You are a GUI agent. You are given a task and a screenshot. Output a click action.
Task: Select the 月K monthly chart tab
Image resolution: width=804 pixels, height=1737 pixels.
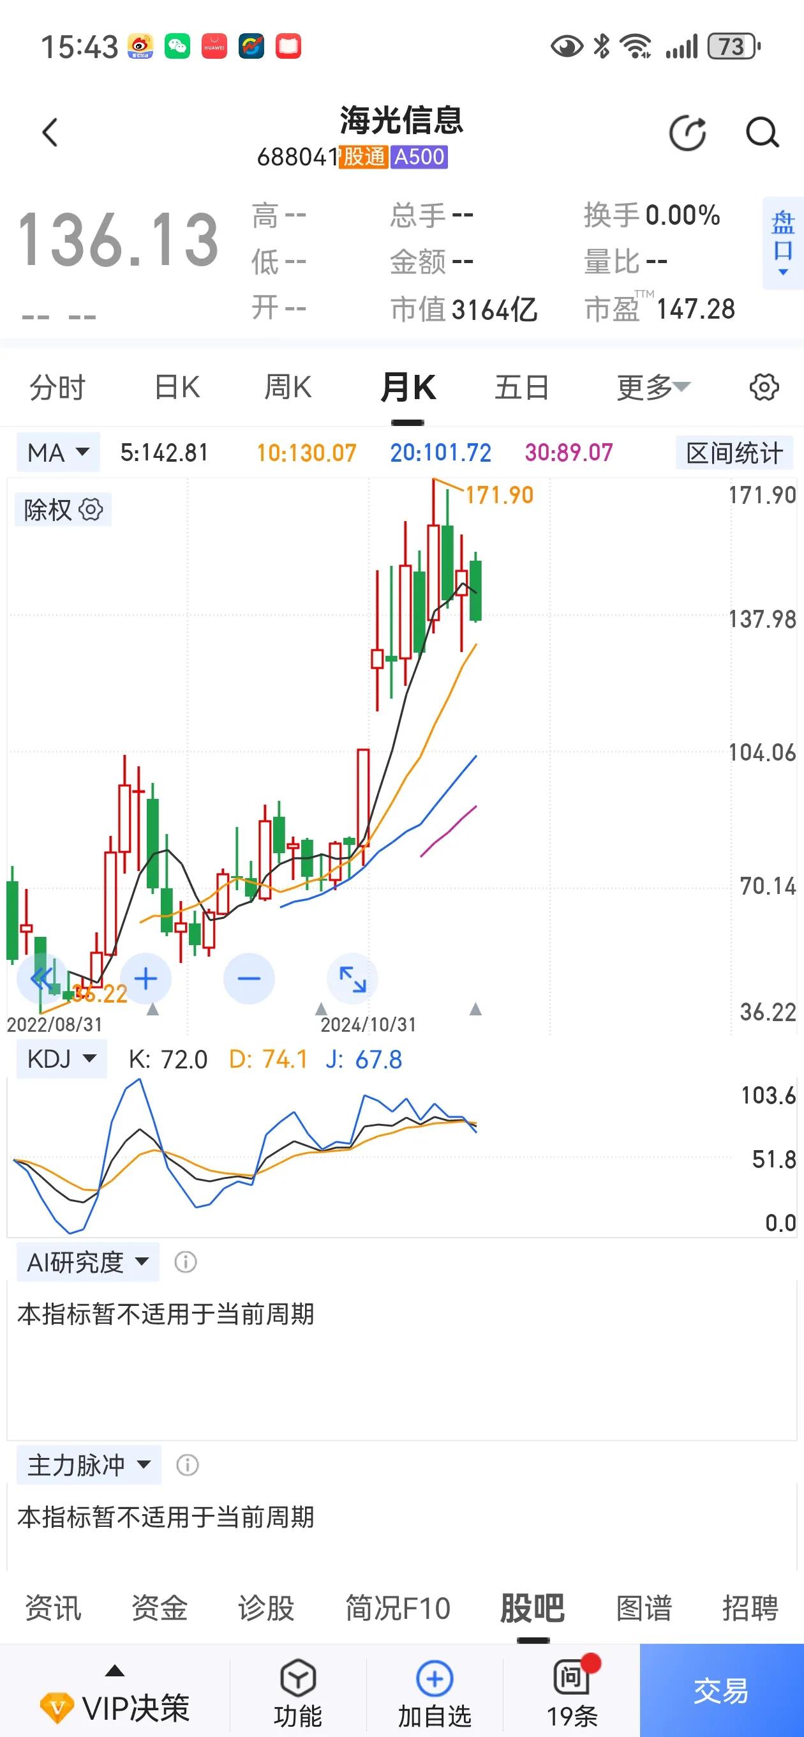pos(408,387)
